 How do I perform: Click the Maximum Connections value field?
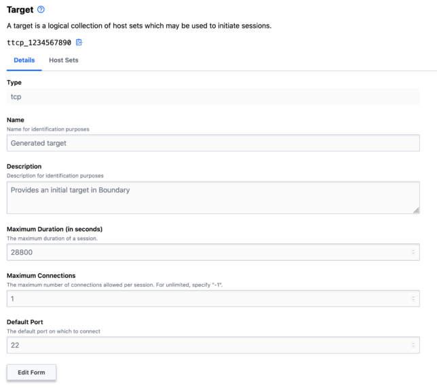204,299
